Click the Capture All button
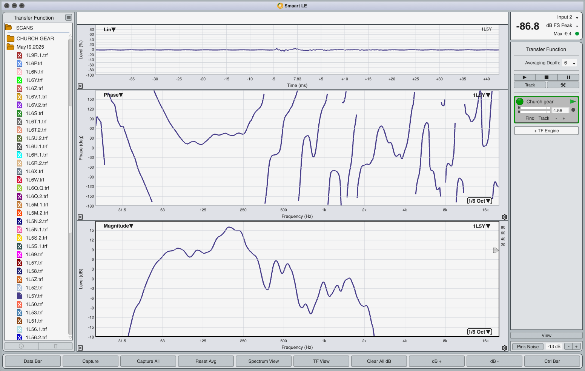Viewport: 585px width, 371px height. (x=148, y=361)
